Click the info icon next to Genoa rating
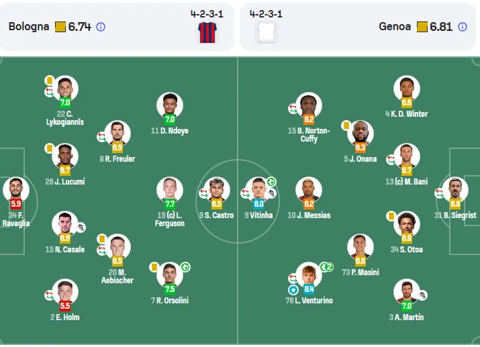Image resolution: width=480 pixels, height=347 pixels. (x=463, y=27)
